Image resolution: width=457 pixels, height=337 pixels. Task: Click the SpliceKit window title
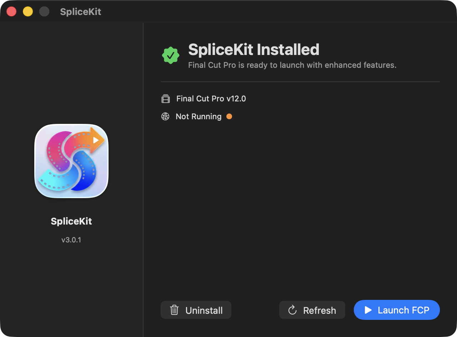(80, 12)
